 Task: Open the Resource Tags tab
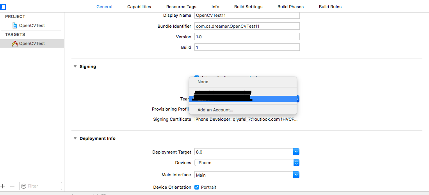181,7
